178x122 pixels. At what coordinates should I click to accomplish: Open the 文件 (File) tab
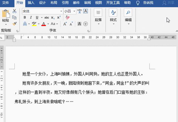pyautogui.click(x=6, y=2)
